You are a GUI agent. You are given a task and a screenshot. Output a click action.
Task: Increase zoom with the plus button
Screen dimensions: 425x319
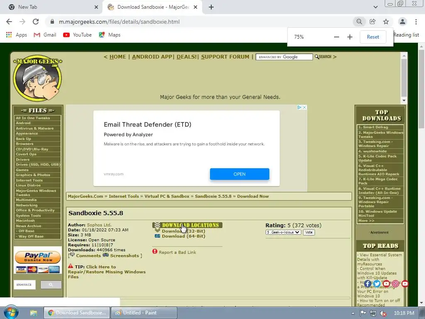350,37
